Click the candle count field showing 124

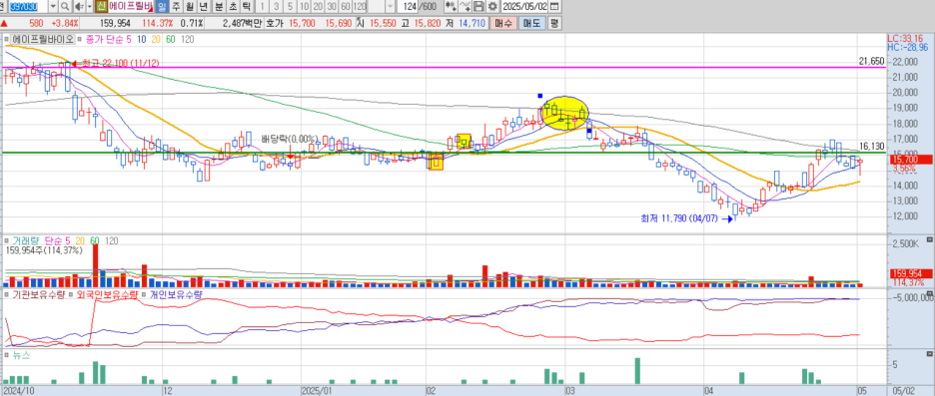coord(408,7)
